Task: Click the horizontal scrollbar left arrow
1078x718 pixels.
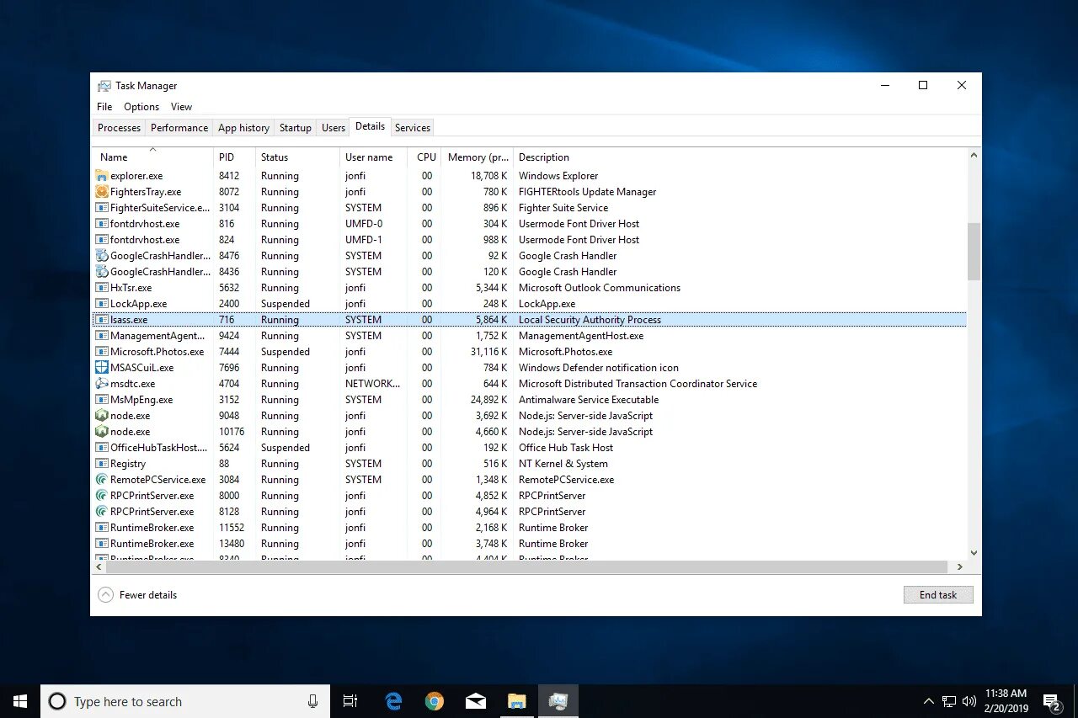Action: tap(100, 567)
